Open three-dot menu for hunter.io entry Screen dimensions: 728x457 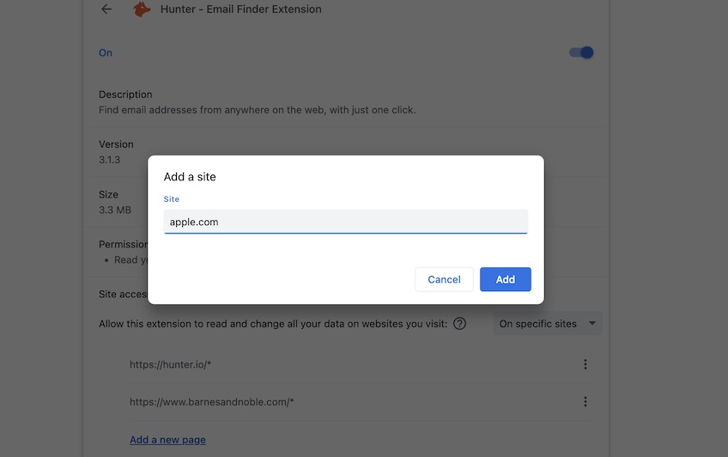click(585, 364)
